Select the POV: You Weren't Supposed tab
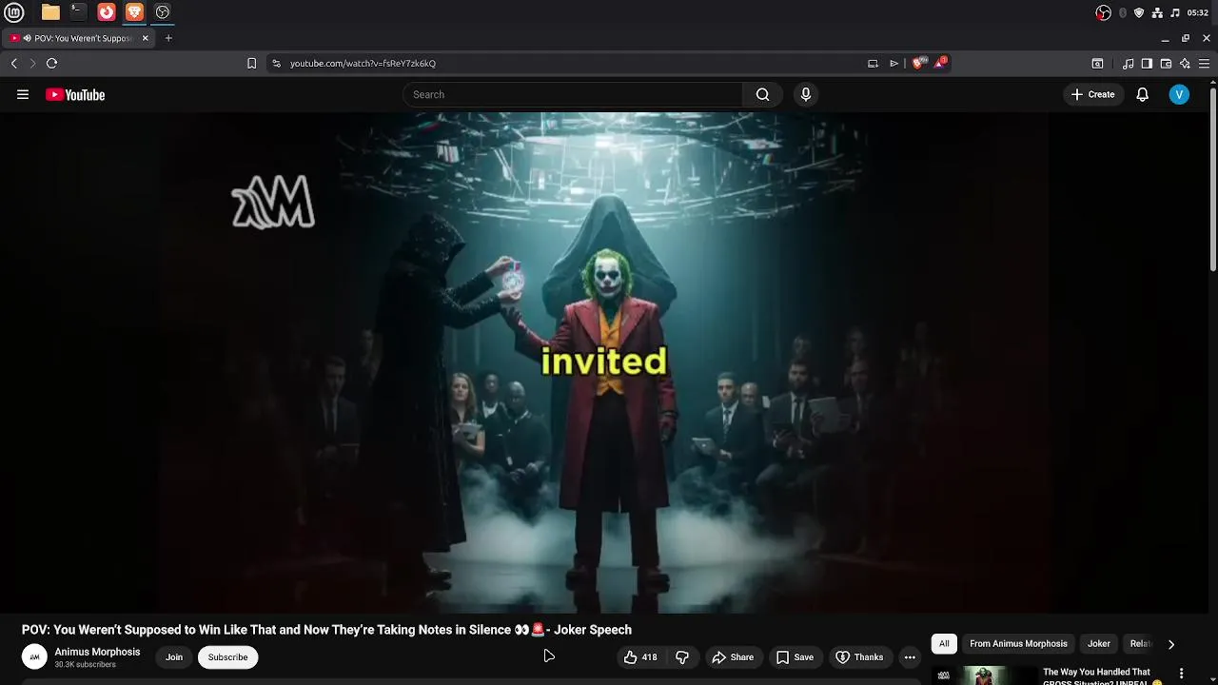This screenshot has width=1218, height=685. tap(79, 38)
